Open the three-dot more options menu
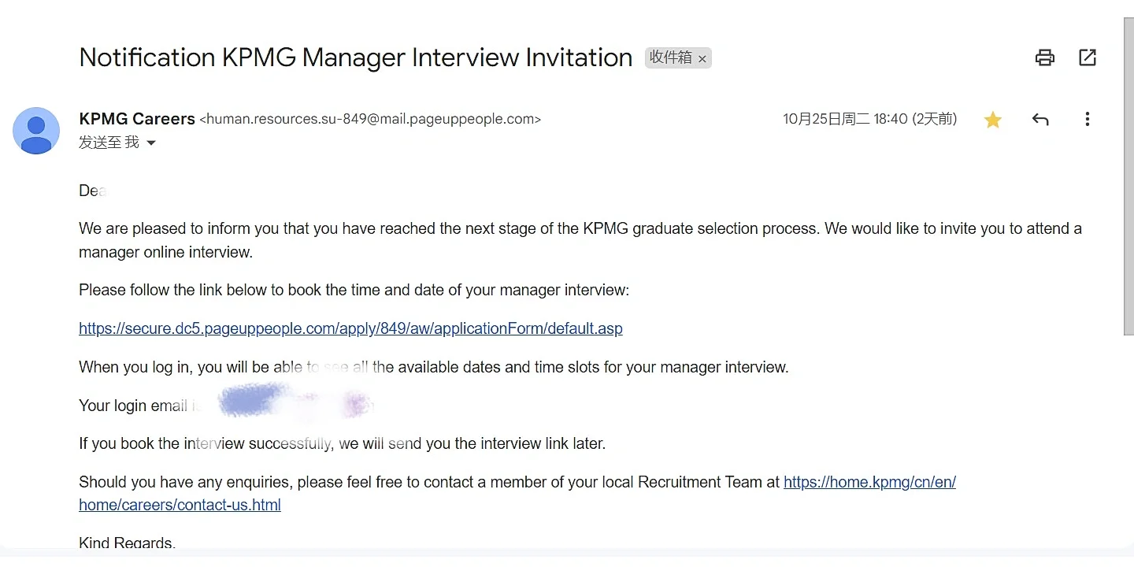The width and height of the screenshot is (1134, 567). click(x=1088, y=120)
